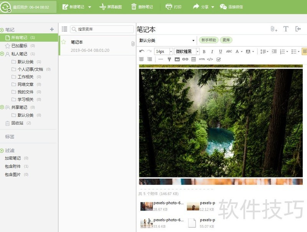Image resolution: width=307 pixels, height=232 pixels.
Task: Collapse the 共享笔记 tree node
Action: (2, 107)
